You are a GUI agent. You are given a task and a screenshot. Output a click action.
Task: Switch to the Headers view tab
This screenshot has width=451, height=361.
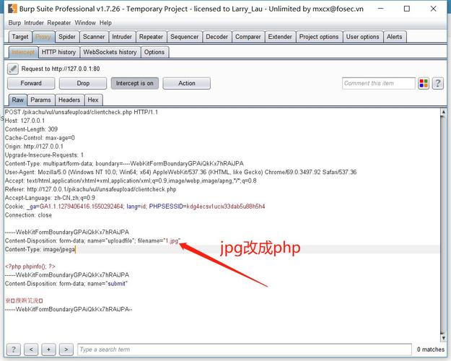tap(69, 100)
